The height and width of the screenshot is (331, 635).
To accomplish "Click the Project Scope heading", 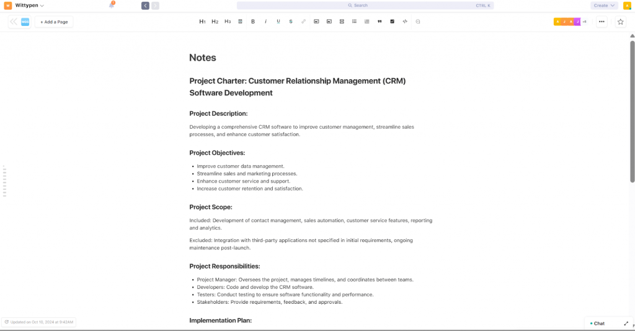I will tap(211, 207).
